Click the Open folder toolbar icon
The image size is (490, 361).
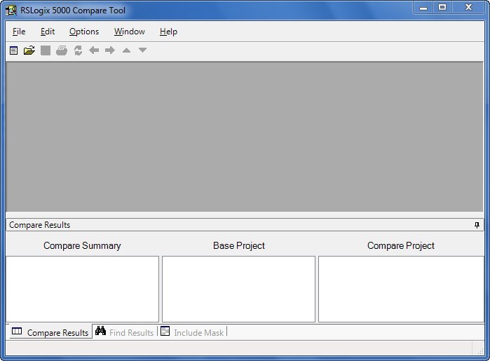(x=29, y=50)
